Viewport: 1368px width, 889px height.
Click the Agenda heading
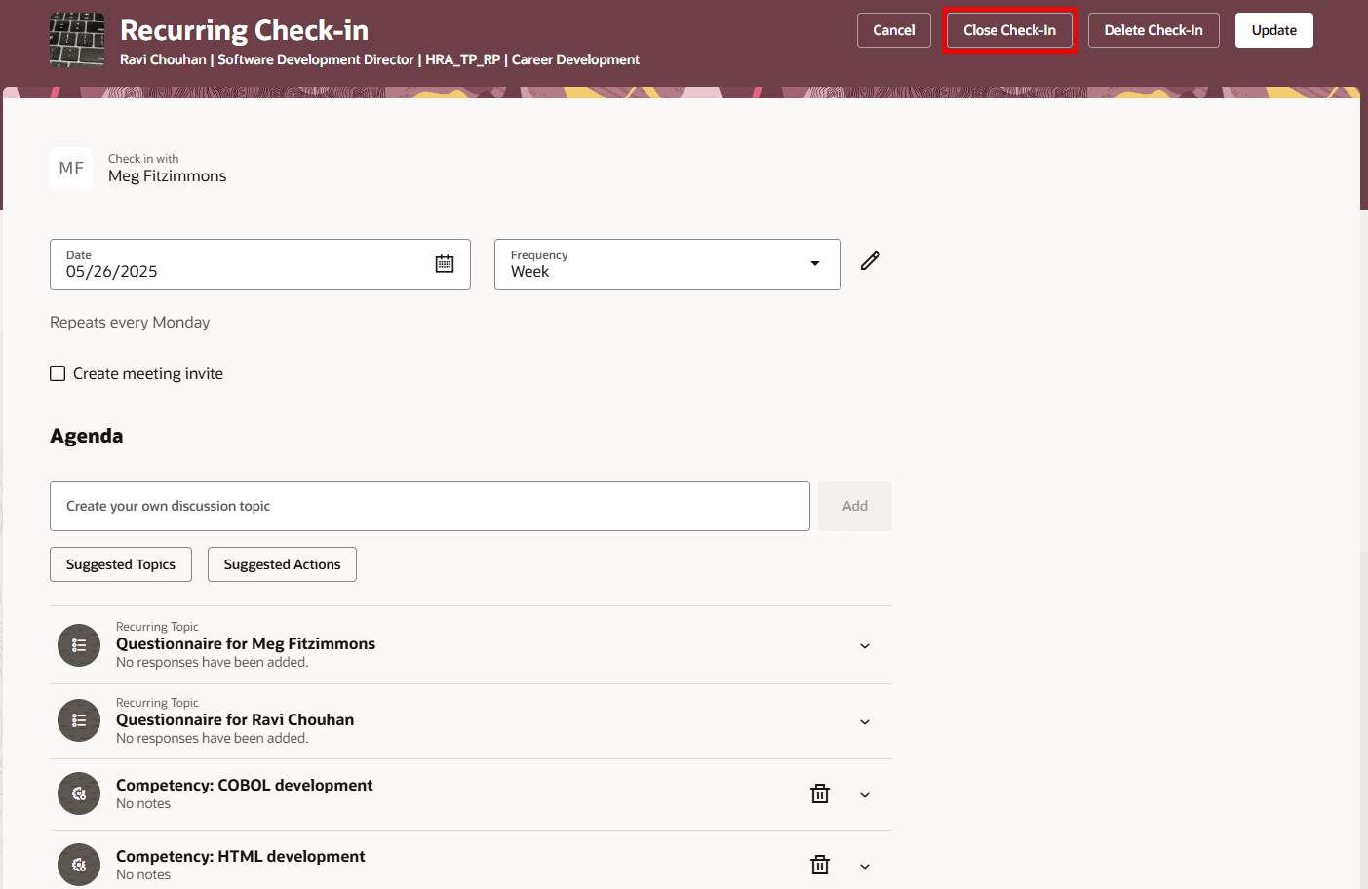click(87, 436)
